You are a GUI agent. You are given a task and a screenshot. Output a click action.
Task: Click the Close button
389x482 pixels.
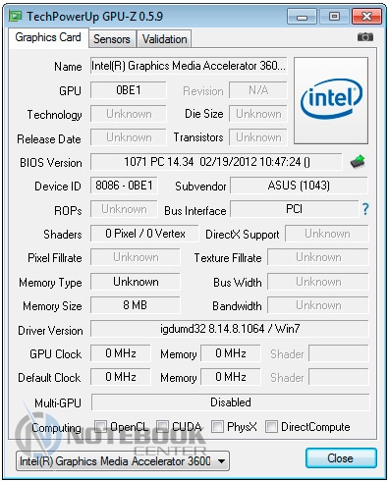[341, 458]
